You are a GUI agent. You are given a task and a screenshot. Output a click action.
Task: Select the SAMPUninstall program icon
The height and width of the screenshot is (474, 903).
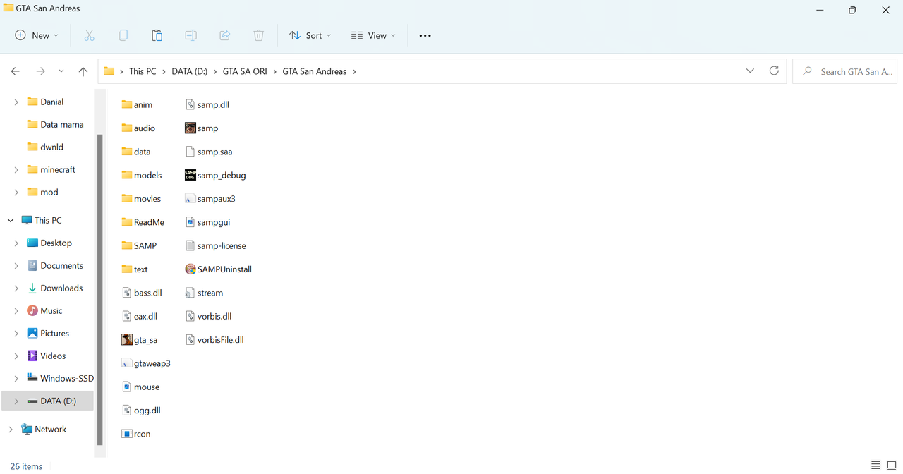190,269
